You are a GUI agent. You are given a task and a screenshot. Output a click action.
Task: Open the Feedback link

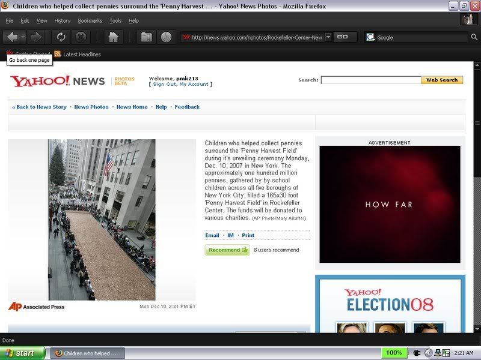point(187,107)
